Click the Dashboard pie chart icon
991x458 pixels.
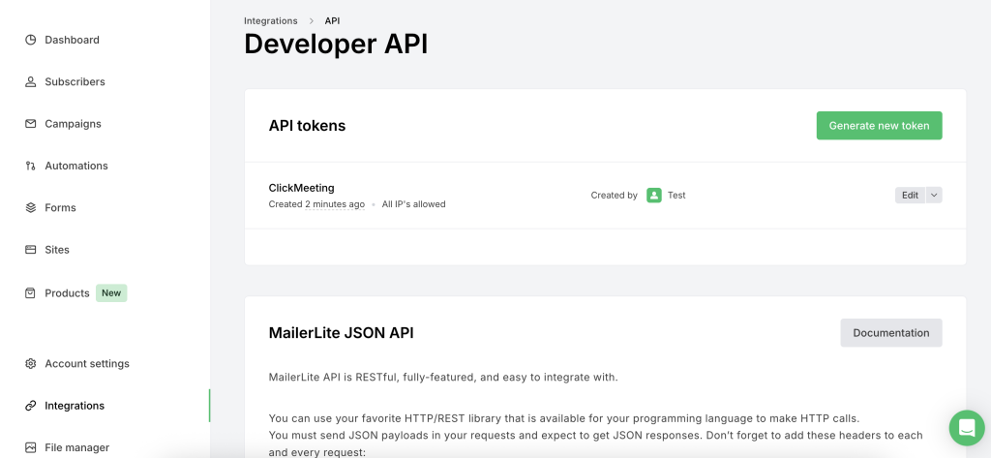pyautogui.click(x=31, y=40)
